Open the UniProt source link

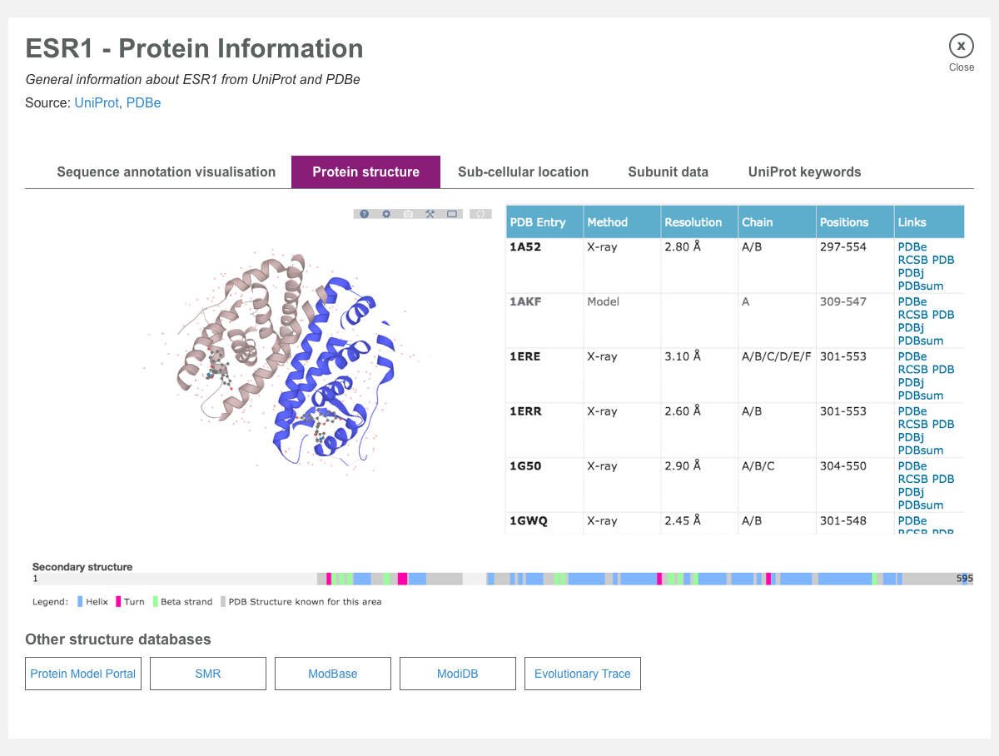pos(96,102)
